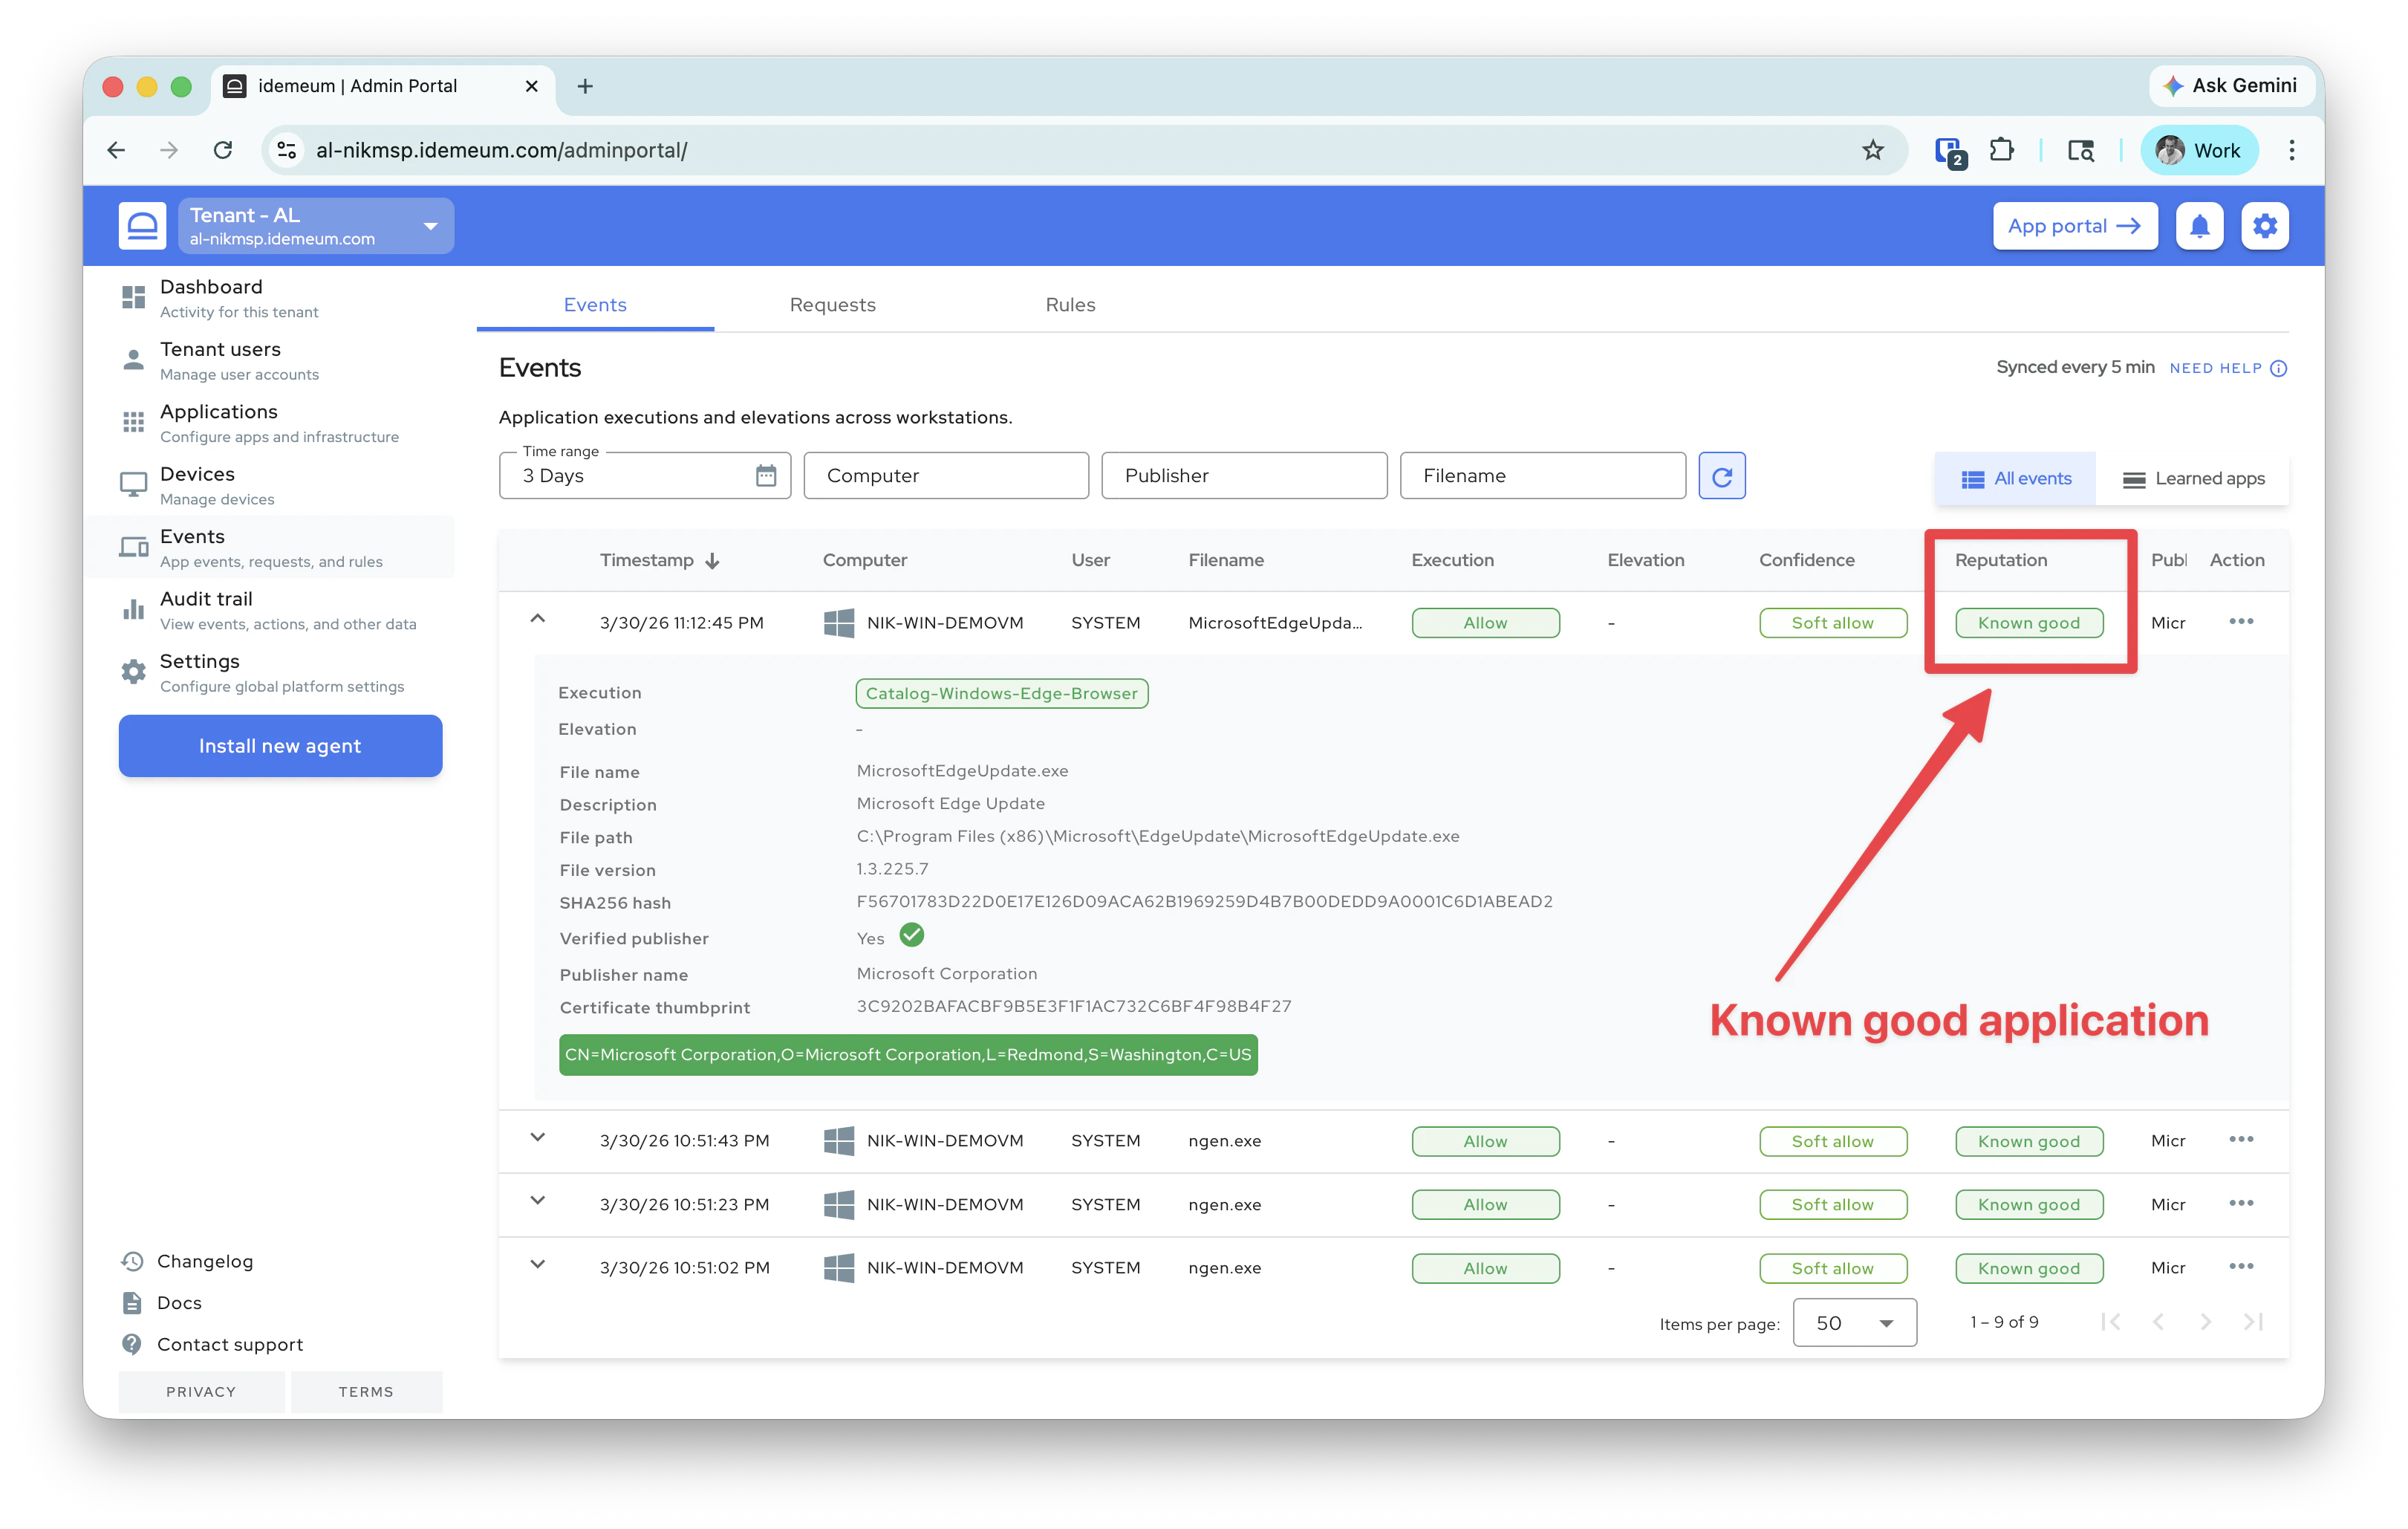The image size is (2408, 1529).
Task: Bookmark page with the star icon
Action: coord(1872,150)
